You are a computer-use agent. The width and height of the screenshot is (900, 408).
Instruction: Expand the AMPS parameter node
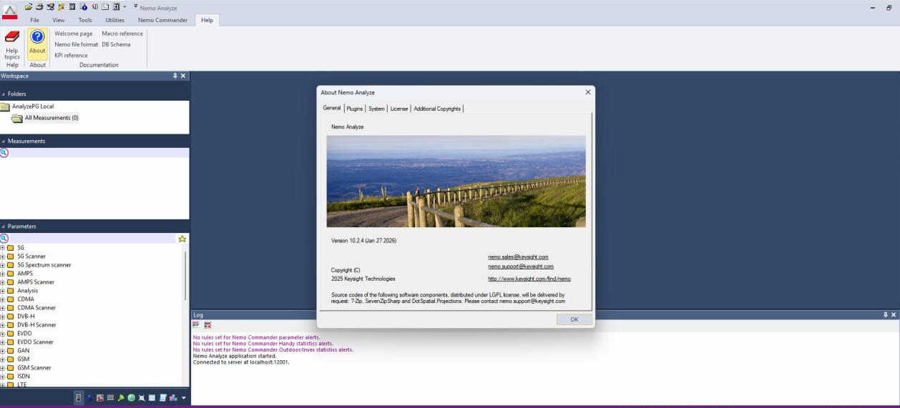[2, 274]
